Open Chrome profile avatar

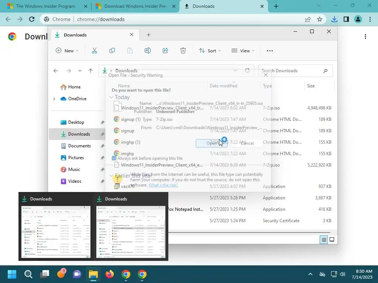tap(358, 19)
